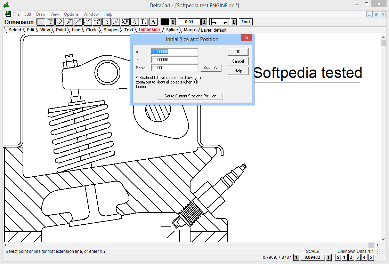This screenshot has width=389, height=264.
Task: Select the angle dimension tool
Action: 97,22
